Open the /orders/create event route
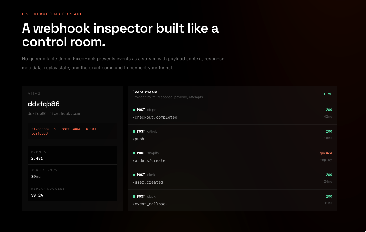The height and width of the screenshot is (232, 366). [149, 160]
